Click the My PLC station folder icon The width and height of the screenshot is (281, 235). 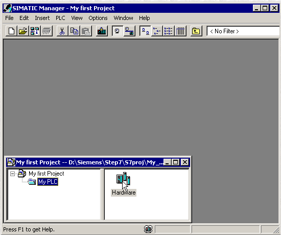click(x=32, y=182)
